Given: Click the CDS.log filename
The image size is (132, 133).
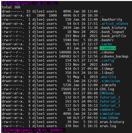Looking at the screenshot, I should (107, 89).
